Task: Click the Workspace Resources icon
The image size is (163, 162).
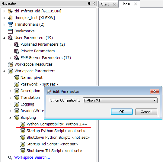Action: pyautogui.click(x=10, y=64)
